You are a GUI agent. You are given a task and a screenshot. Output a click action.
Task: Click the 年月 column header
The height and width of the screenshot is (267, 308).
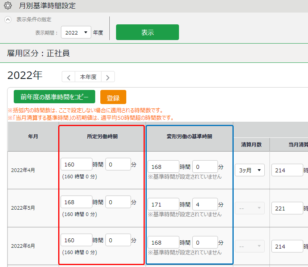(x=33, y=136)
